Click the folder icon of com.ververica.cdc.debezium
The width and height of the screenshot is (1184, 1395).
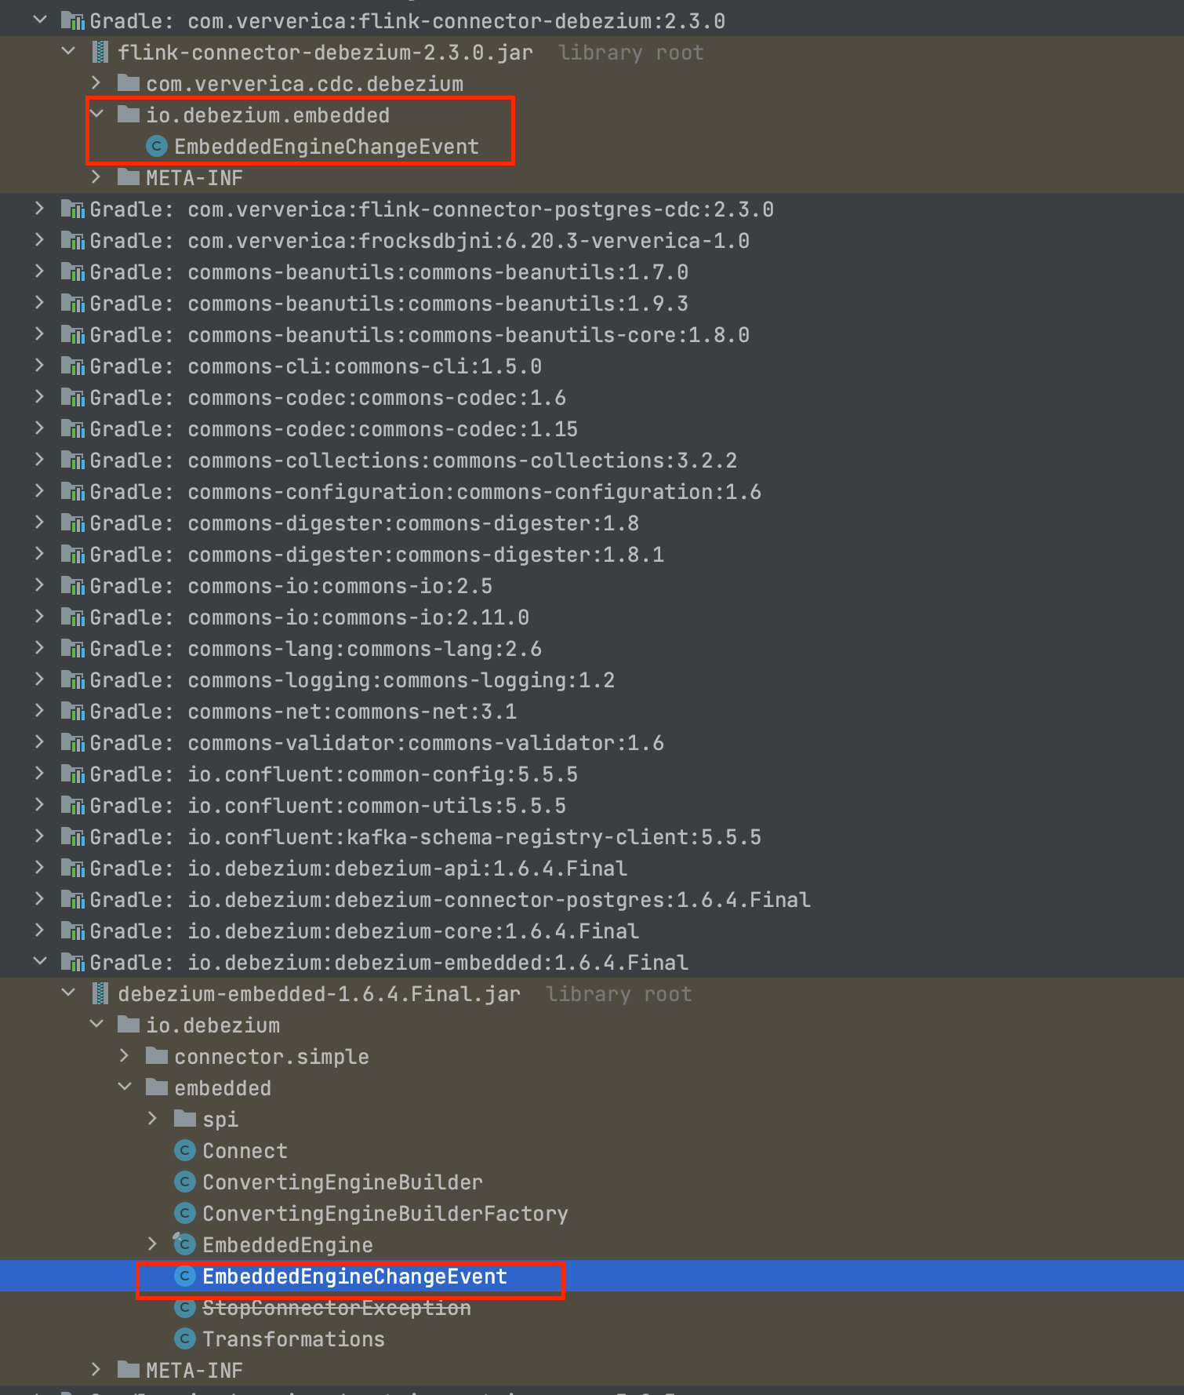(x=129, y=83)
